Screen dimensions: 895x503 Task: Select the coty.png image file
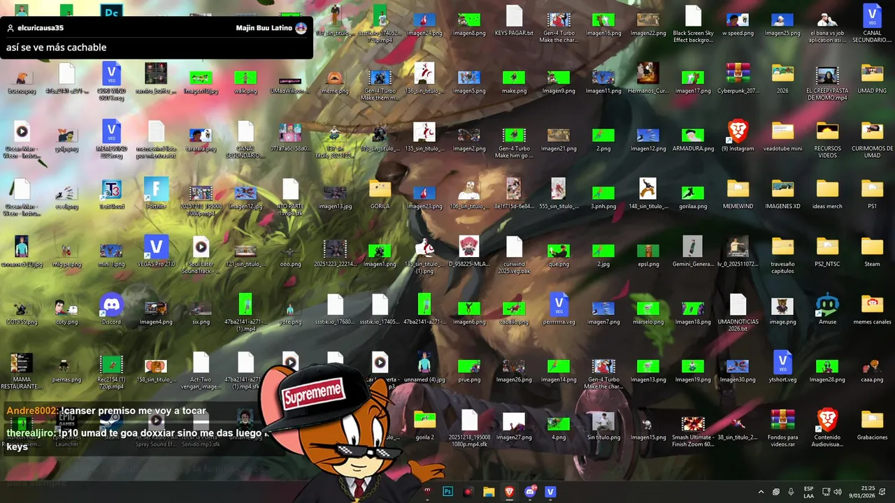click(66, 309)
